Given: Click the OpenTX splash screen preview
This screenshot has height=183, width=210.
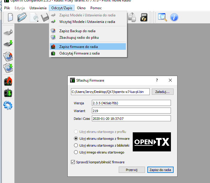Looking at the screenshot, I should pos(152,142).
